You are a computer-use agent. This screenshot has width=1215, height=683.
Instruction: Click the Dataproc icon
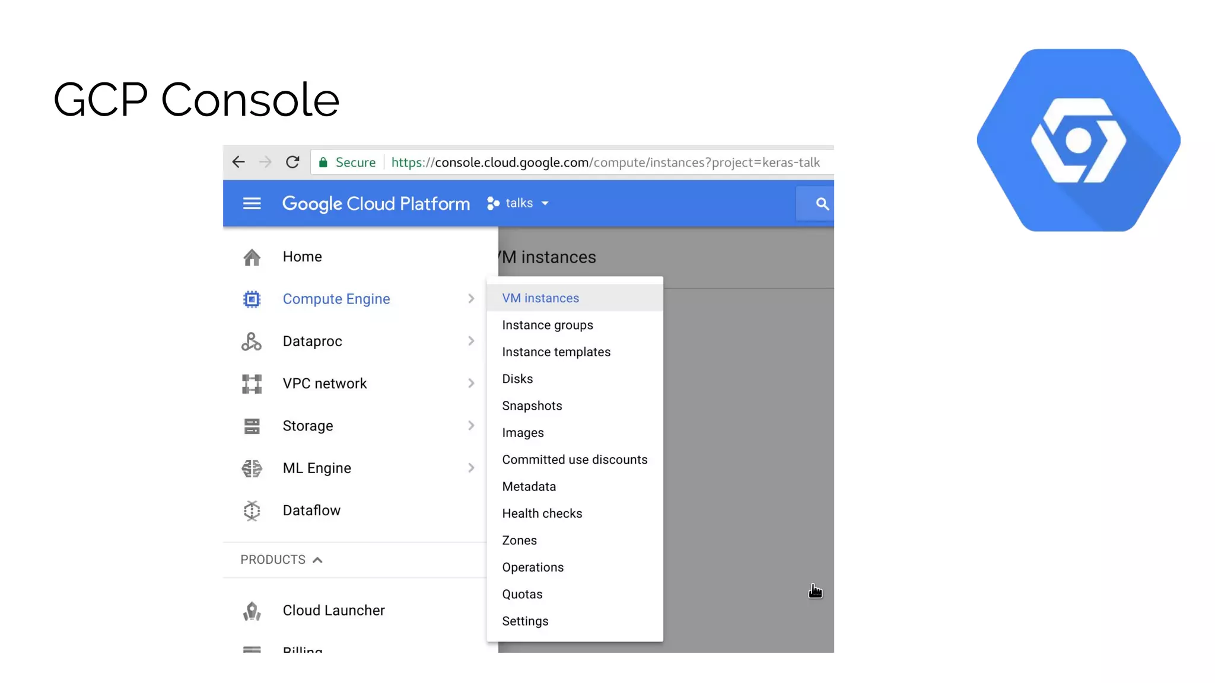pyautogui.click(x=252, y=341)
